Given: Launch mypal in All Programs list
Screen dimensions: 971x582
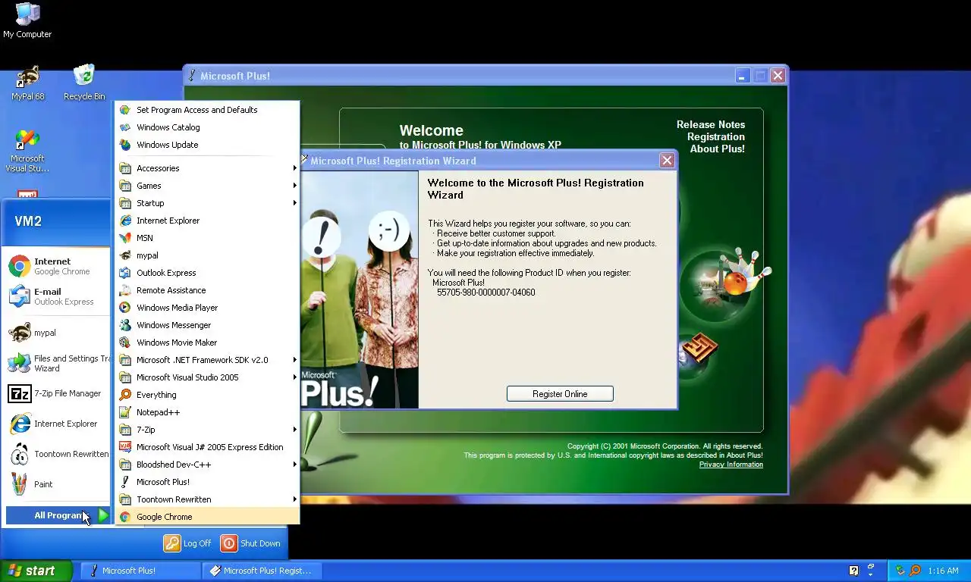Looking at the screenshot, I should pos(208,255).
